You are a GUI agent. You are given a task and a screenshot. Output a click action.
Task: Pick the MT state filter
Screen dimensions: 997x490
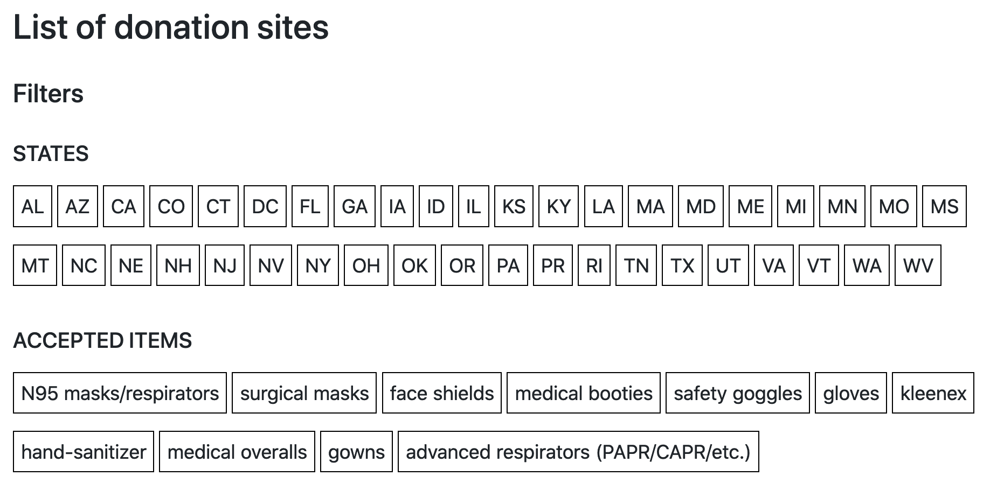(x=35, y=265)
